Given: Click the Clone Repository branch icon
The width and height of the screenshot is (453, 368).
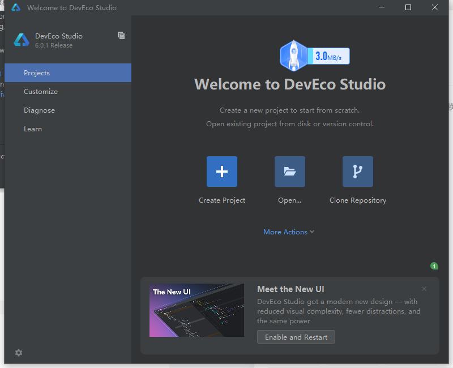Looking at the screenshot, I should pos(358,172).
